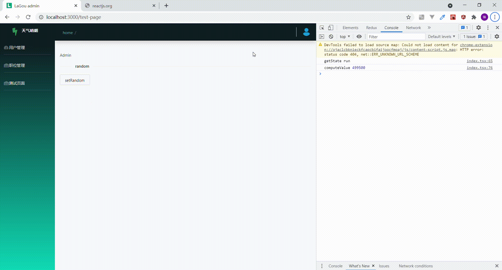The width and height of the screenshot is (502, 270).
Task: Click the inspect element picker icon
Action: (x=322, y=28)
